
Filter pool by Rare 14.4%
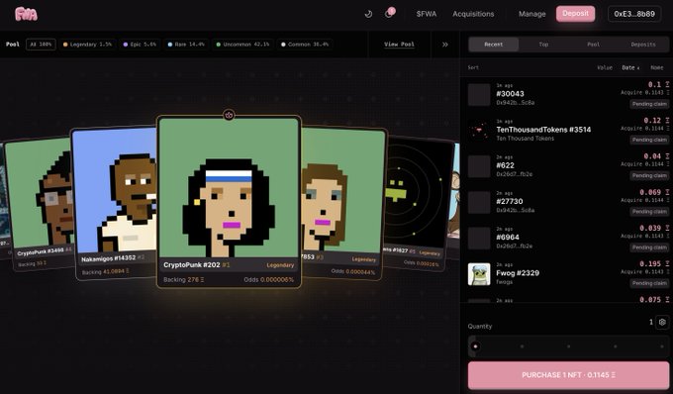186,45
